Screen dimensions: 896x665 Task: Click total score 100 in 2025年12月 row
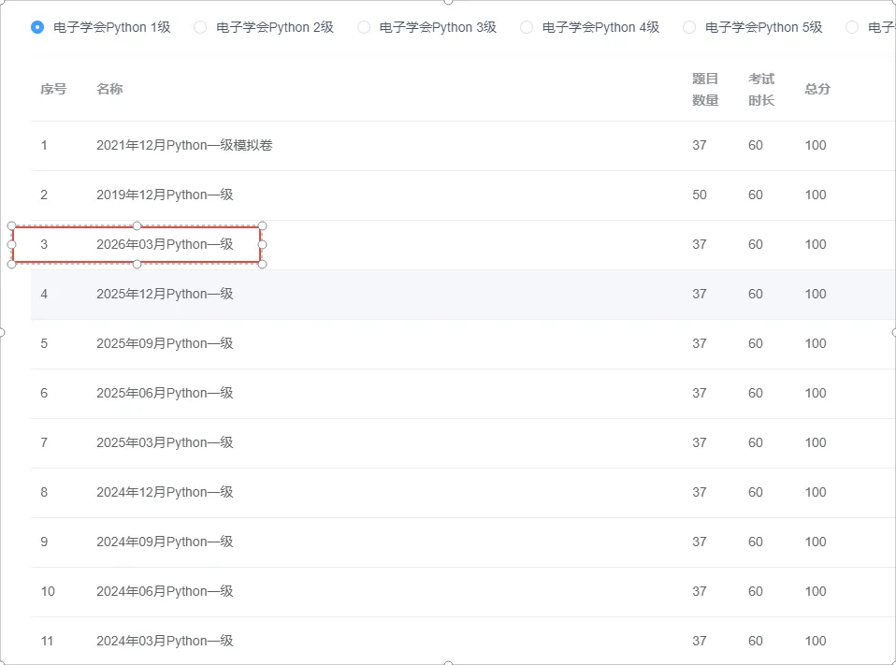(816, 294)
